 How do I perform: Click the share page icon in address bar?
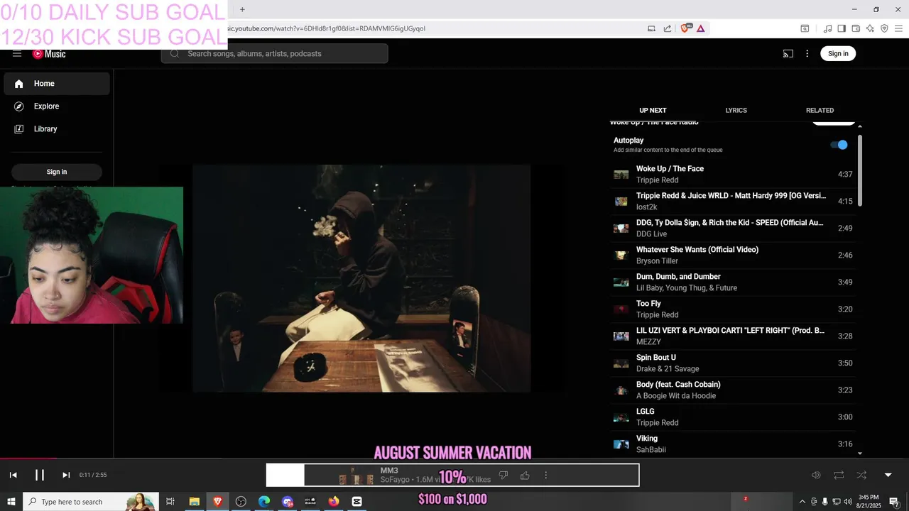pos(668,28)
